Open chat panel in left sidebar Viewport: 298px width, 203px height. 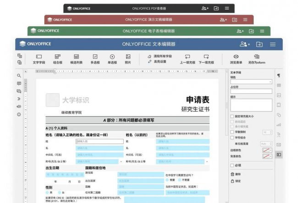(19, 91)
